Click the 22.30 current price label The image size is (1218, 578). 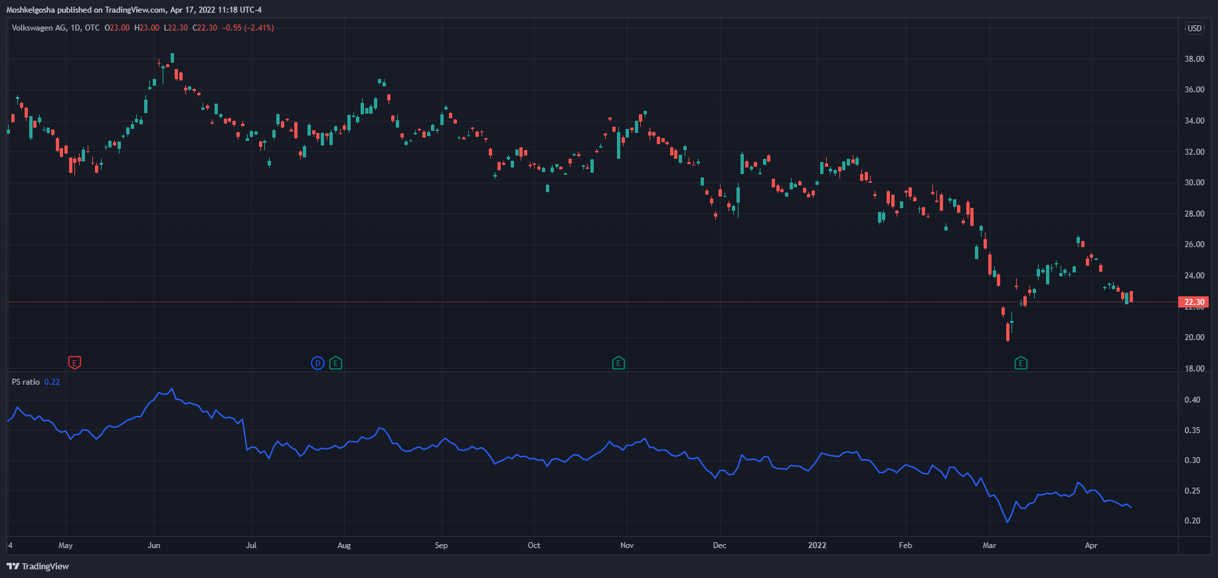(1194, 302)
